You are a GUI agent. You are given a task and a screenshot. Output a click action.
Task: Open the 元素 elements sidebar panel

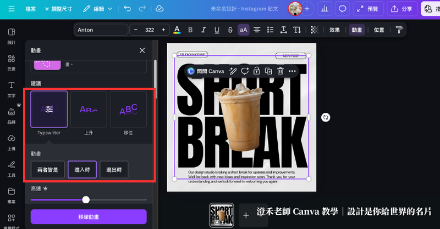tap(11, 62)
